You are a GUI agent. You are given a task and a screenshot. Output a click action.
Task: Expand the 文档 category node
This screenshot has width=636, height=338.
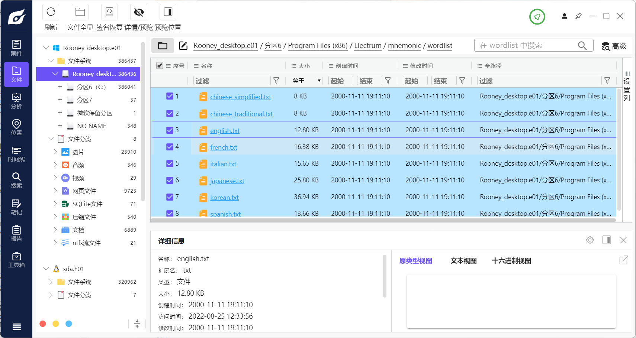[55, 230]
